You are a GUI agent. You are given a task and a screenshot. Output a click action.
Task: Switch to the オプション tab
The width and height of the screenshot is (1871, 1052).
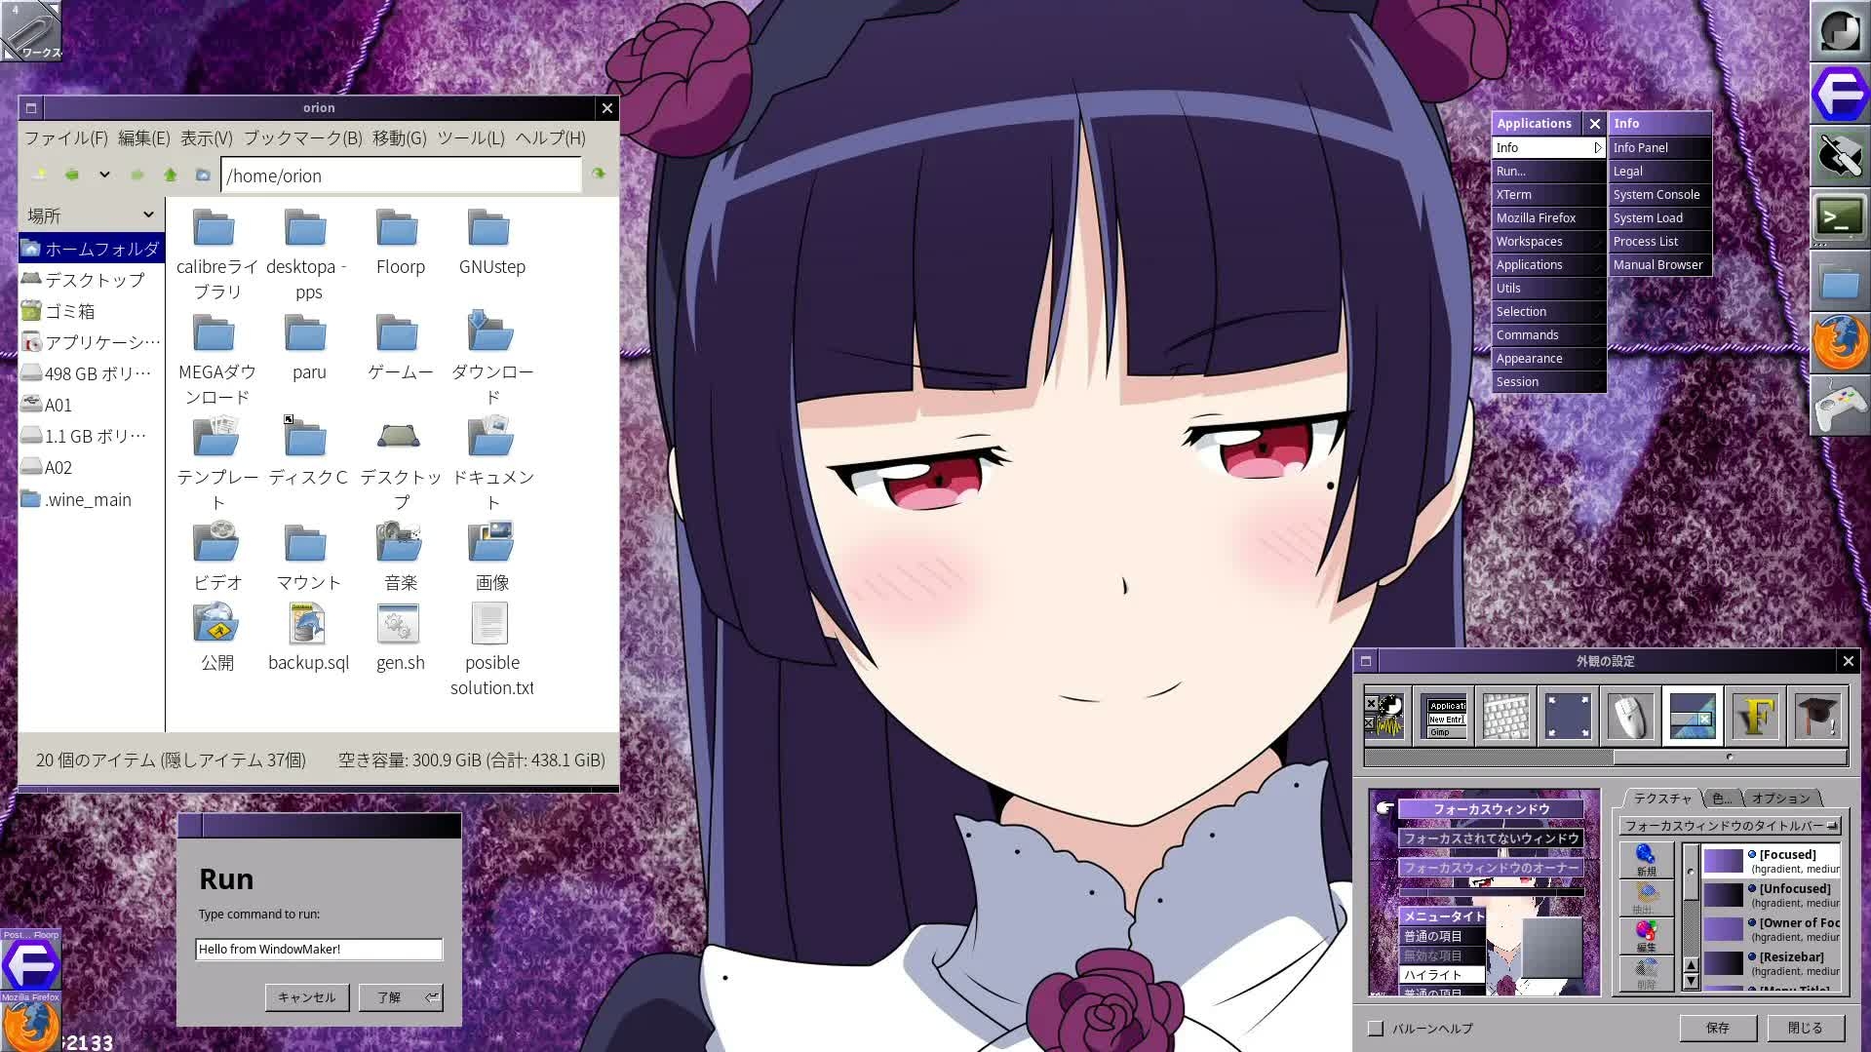coord(1780,799)
